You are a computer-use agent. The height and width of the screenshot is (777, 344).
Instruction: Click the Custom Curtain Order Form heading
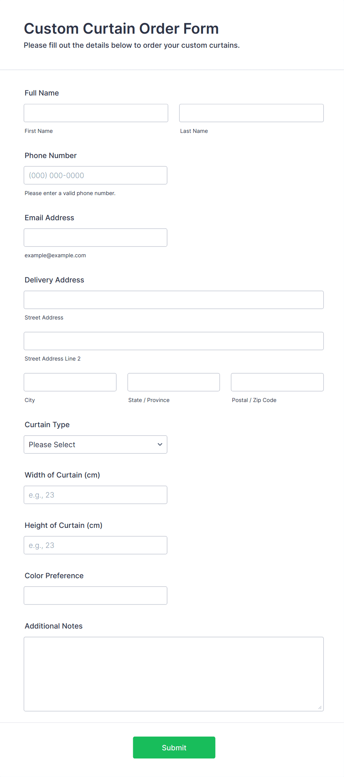(x=121, y=29)
